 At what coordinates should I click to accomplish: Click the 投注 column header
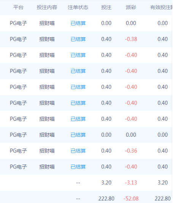(x=106, y=7)
